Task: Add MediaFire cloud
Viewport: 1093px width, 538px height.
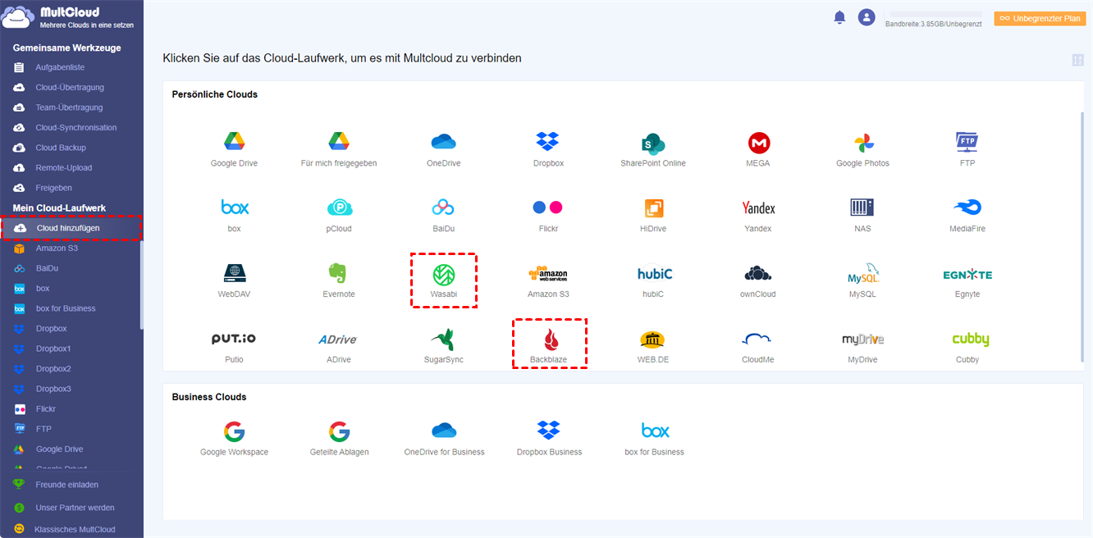Action: [x=967, y=207]
